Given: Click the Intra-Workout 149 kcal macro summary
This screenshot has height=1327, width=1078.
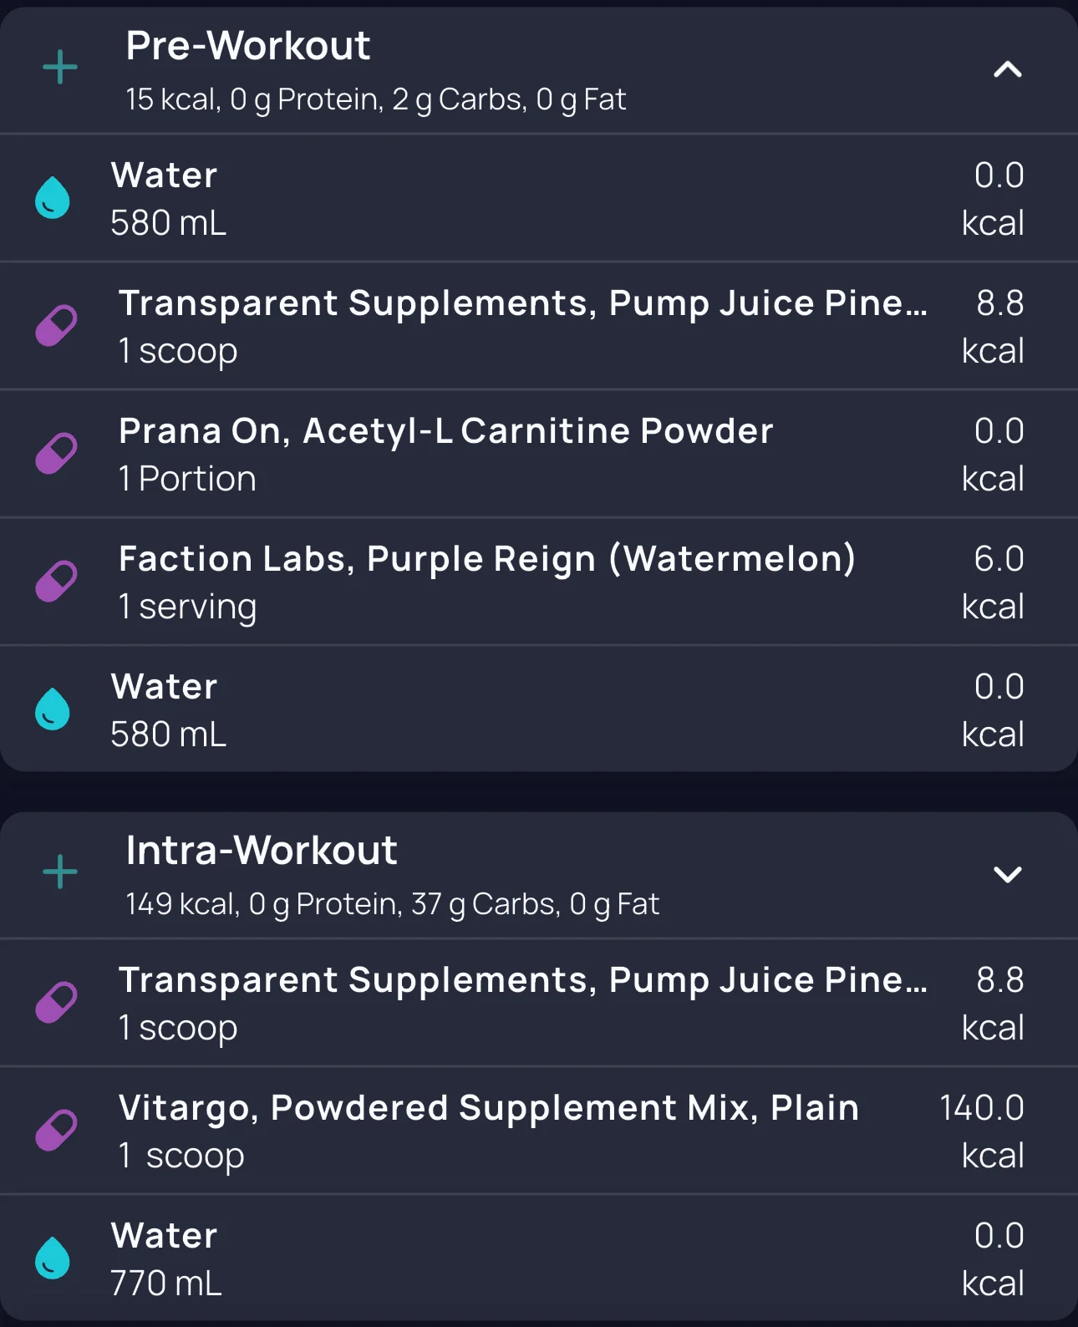Looking at the screenshot, I should [x=392, y=904].
